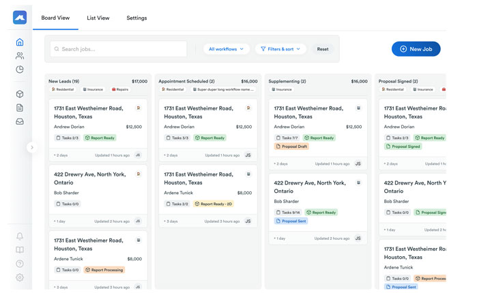Open the pie chart reports icon
Viewport: 488px width, 293px height.
[20, 70]
